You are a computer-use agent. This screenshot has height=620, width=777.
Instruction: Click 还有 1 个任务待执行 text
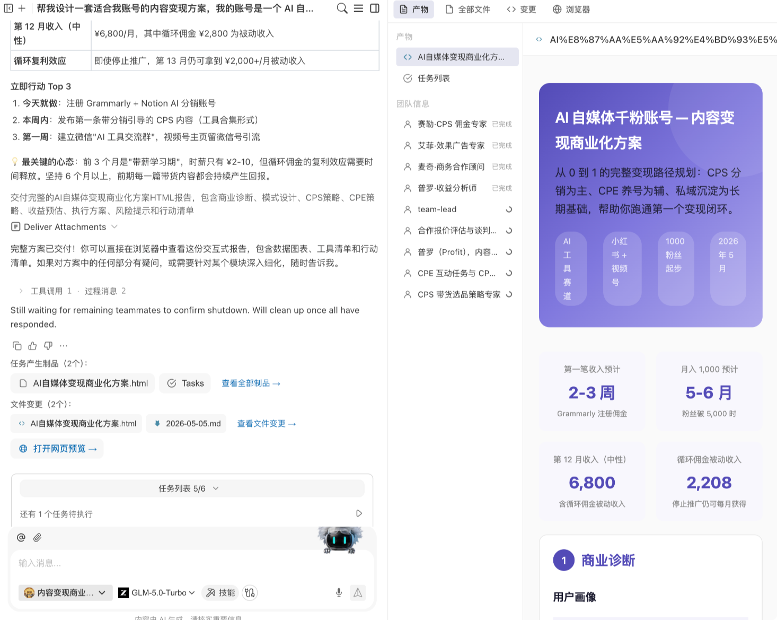coord(56,514)
